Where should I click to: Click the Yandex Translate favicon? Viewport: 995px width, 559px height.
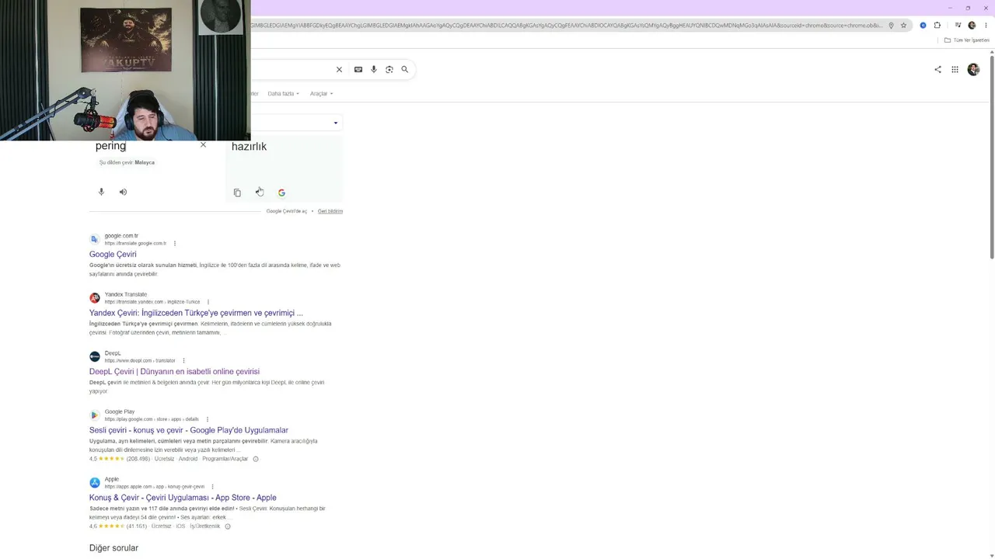coord(94,298)
